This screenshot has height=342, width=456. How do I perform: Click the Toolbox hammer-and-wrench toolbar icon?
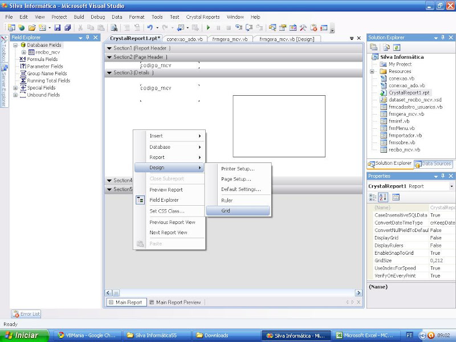tap(303, 27)
